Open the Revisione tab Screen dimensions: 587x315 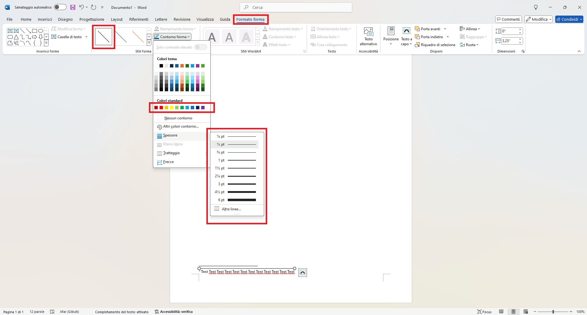tap(182, 19)
